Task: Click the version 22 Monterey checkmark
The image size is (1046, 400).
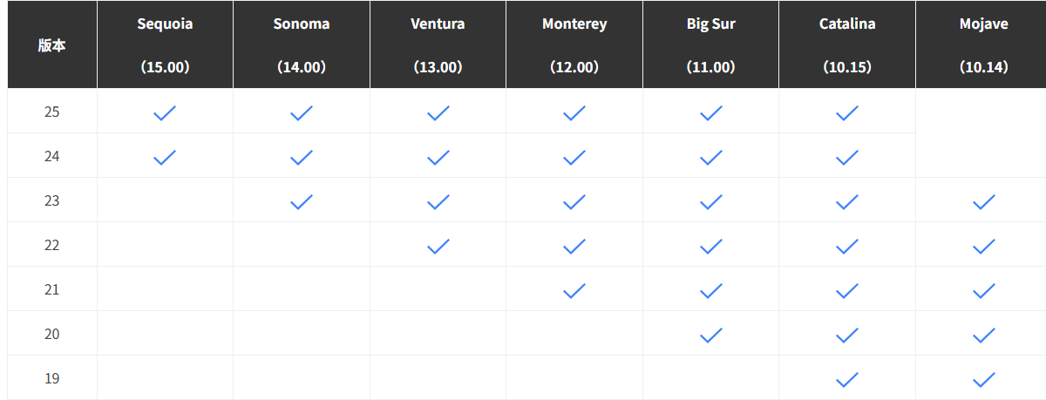Action: coord(574,246)
